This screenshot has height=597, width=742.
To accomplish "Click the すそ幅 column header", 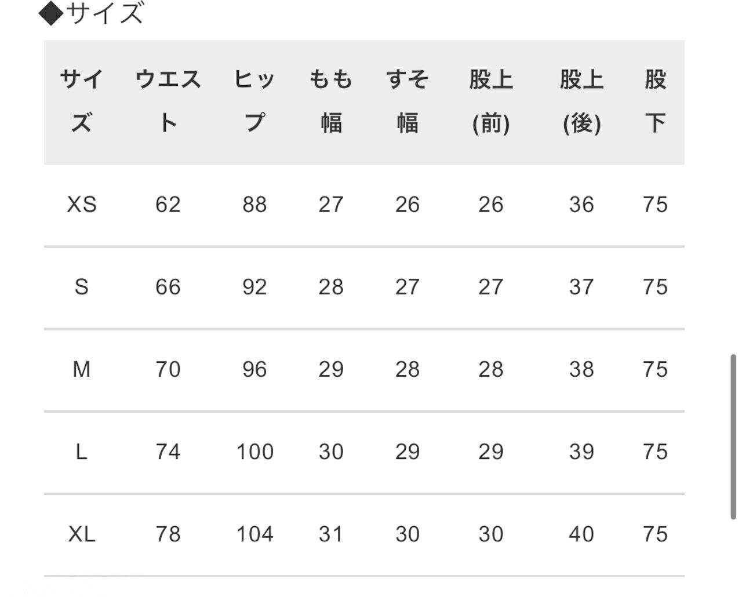I will coord(408,101).
